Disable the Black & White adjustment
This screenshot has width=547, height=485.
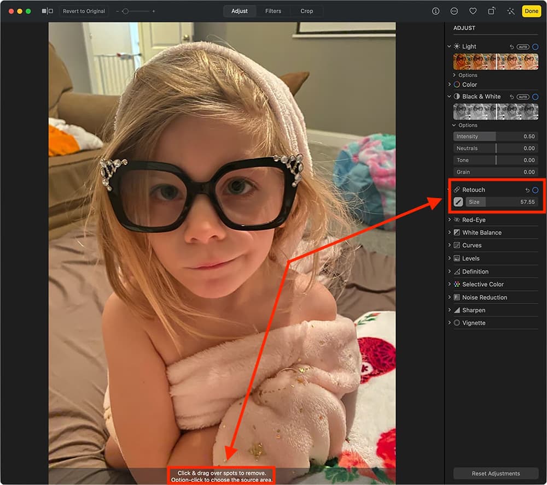click(x=535, y=97)
